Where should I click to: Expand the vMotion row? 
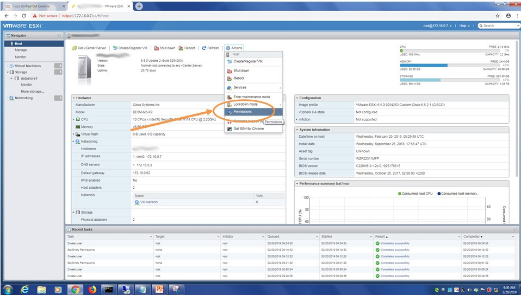pyautogui.click(x=297, y=119)
